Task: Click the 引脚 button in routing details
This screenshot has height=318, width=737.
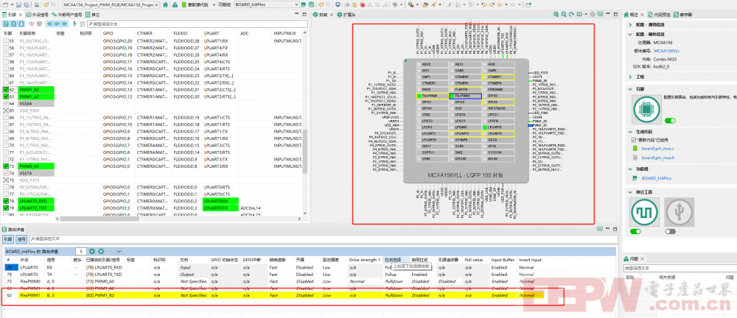Action: pos(8,239)
